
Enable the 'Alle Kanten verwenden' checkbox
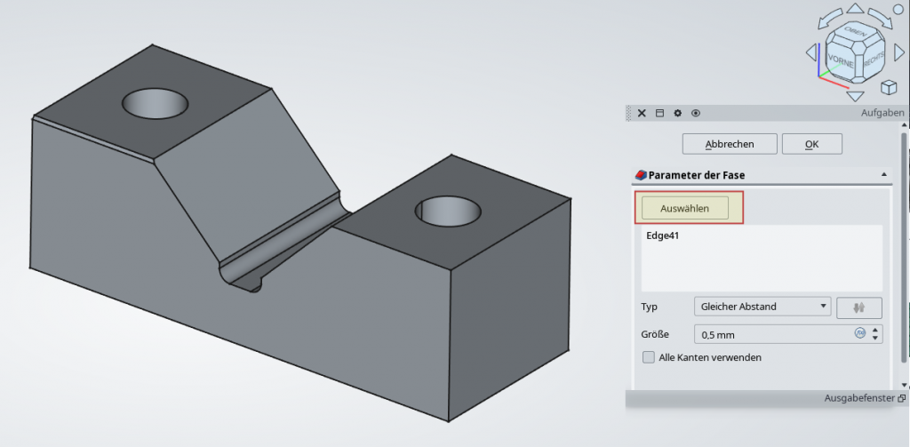[648, 357]
